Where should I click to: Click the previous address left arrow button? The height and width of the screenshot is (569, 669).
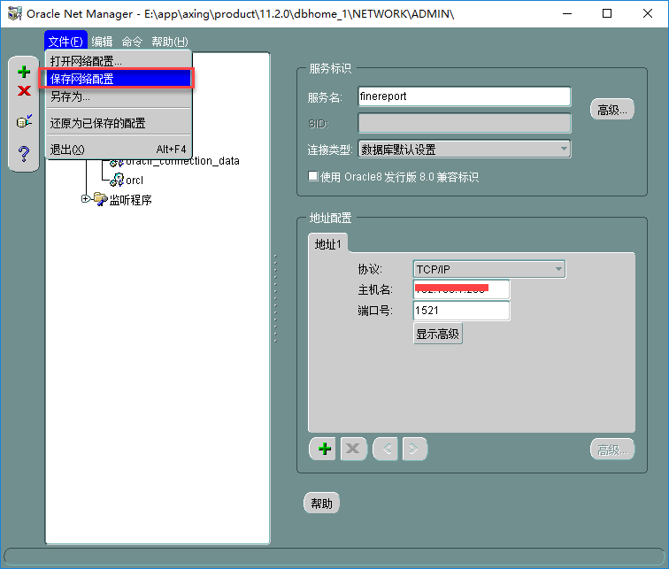pos(386,449)
